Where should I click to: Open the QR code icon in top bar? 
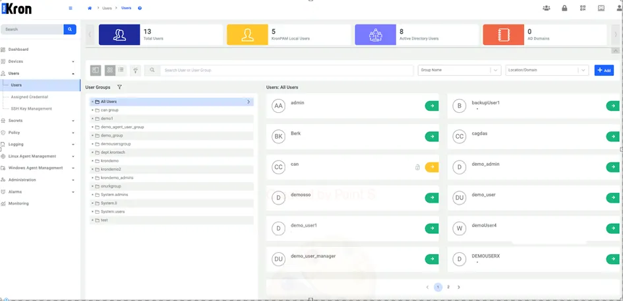click(x=583, y=8)
